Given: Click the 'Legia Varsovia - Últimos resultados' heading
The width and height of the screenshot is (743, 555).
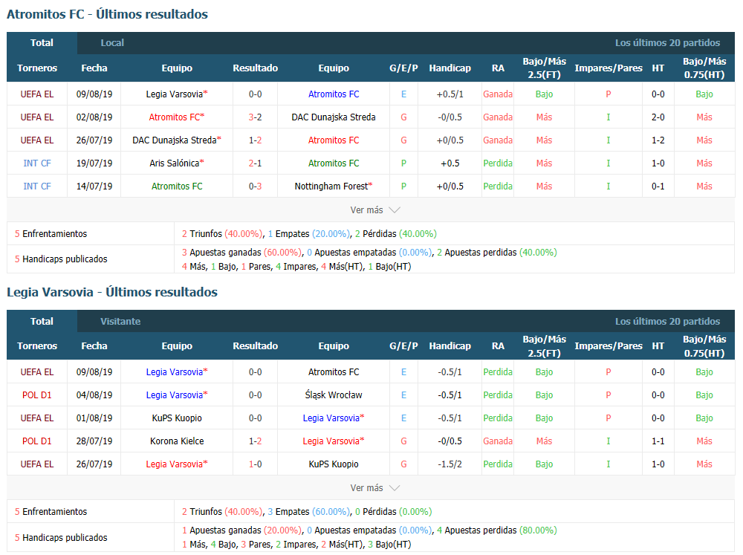Looking at the screenshot, I should [x=112, y=292].
